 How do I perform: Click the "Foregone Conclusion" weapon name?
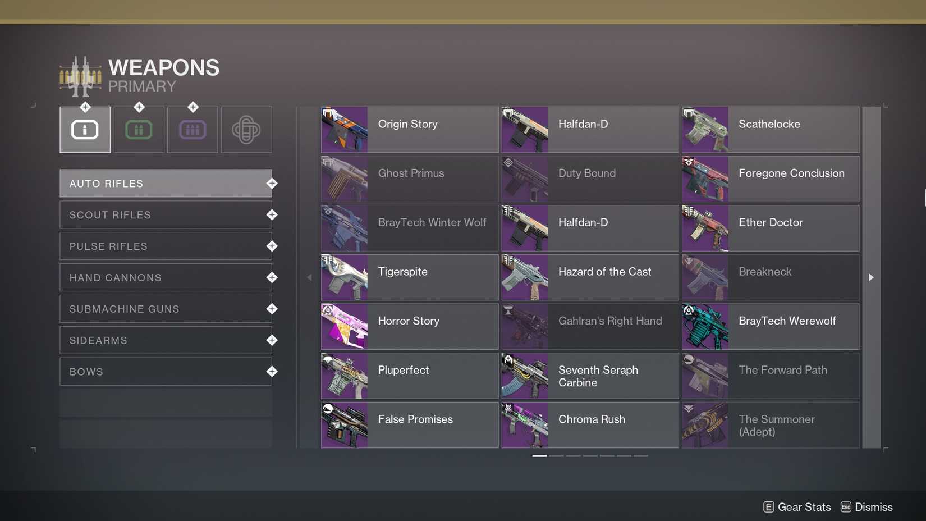pyautogui.click(x=791, y=173)
